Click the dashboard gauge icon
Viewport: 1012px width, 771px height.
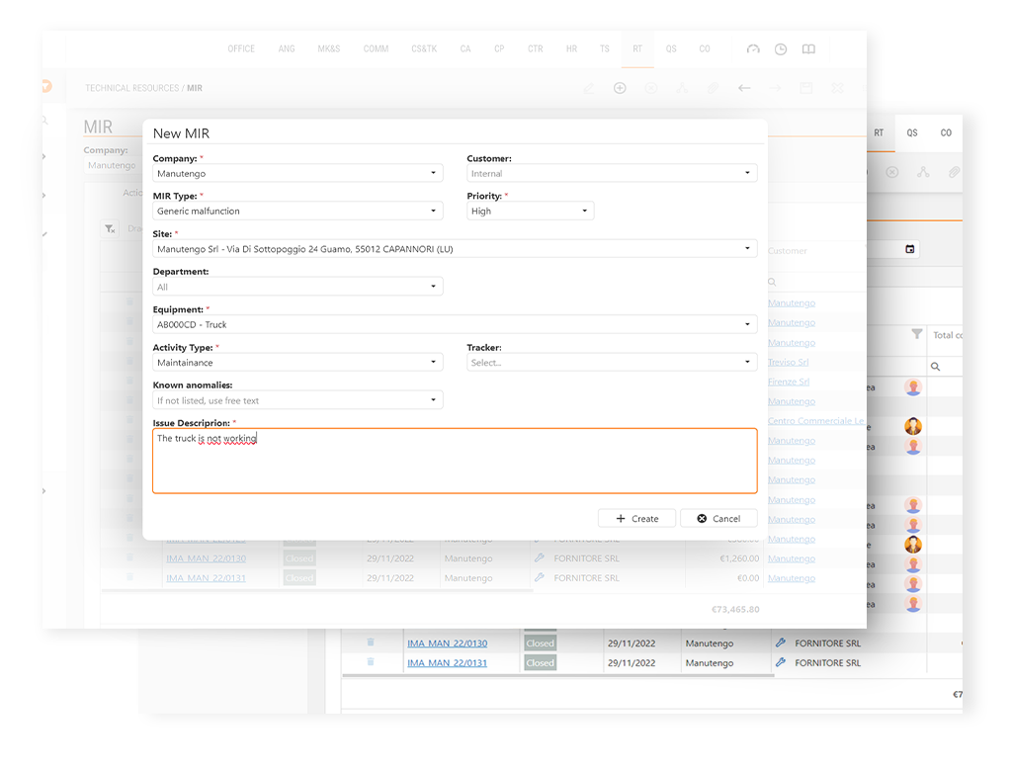tap(753, 49)
